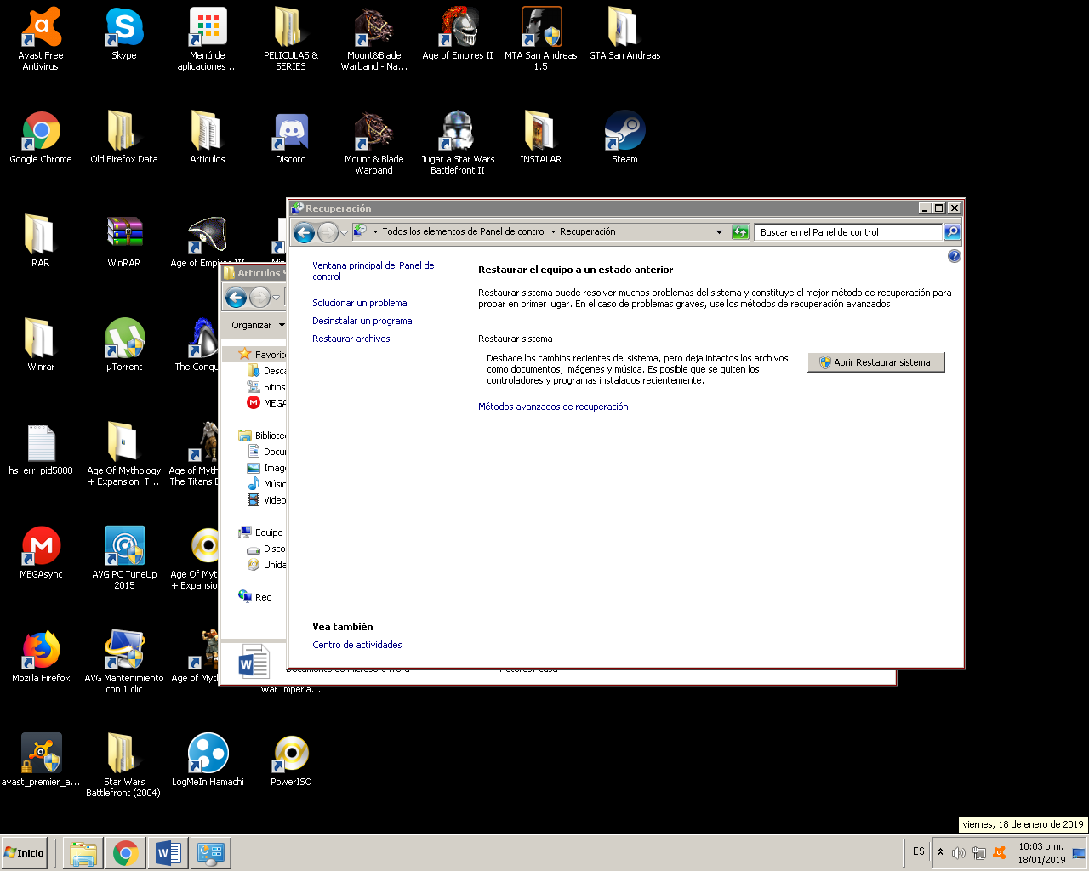Click the ES language indicator
The width and height of the screenshot is (1089, 871).
coord(919,851)
